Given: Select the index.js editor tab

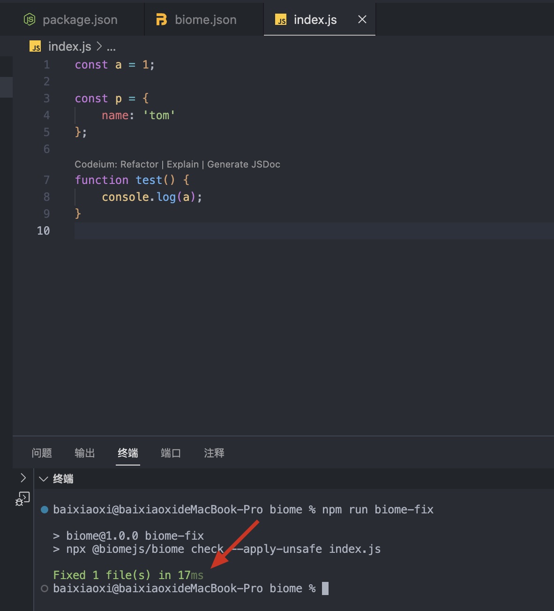Looking at the screenshot, I should point(315,20).
